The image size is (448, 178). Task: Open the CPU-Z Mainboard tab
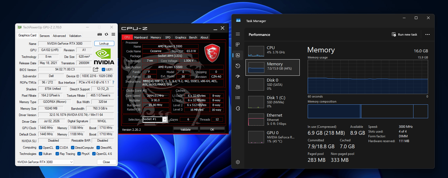click(x=141, y=37)
